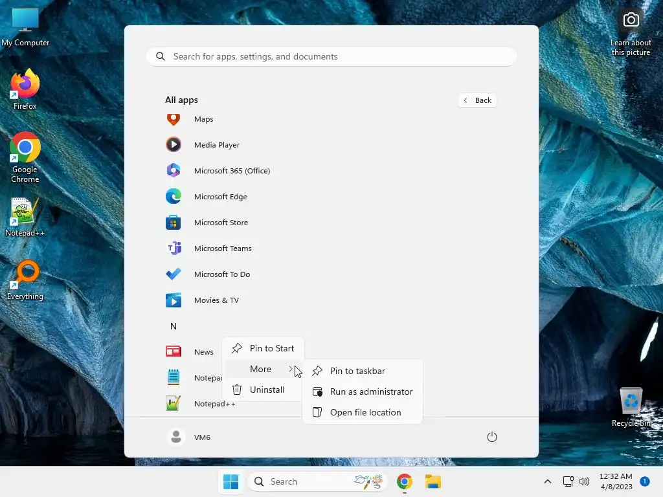This screenshot has height=497, width=663.
Task: Launch Notepad++ from the All apps list
Action: [215, 404]
